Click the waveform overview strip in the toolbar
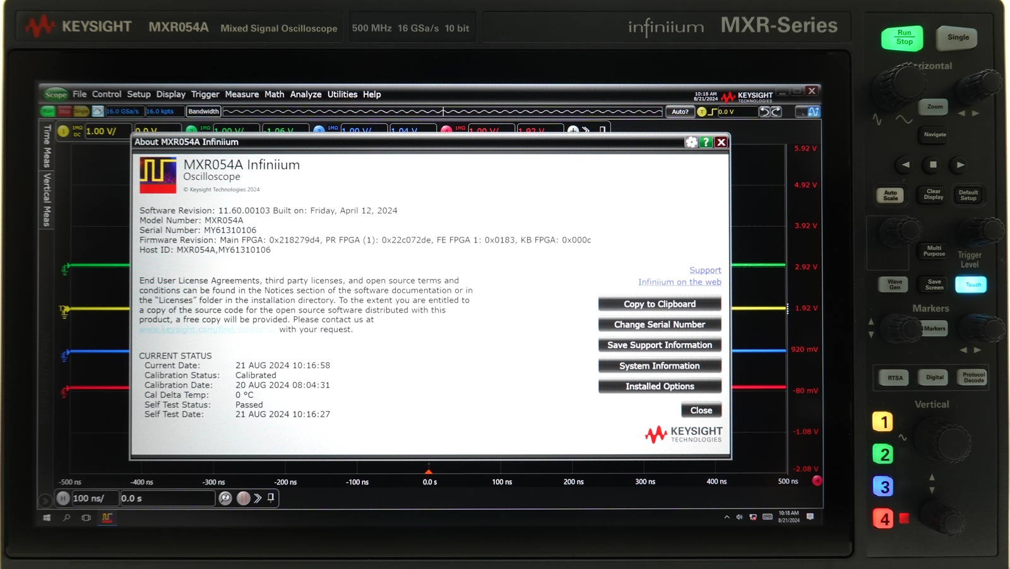The image size is (1010, 569). coord(443,112)
